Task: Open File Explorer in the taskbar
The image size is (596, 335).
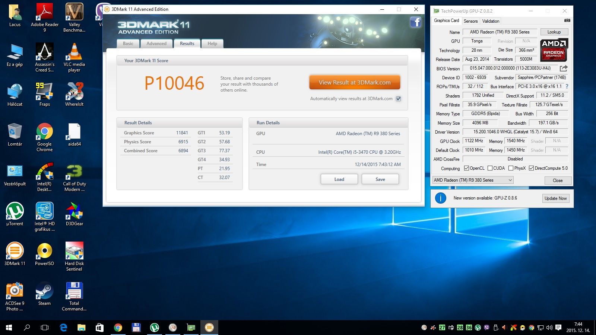Action: tap(81, 328)
